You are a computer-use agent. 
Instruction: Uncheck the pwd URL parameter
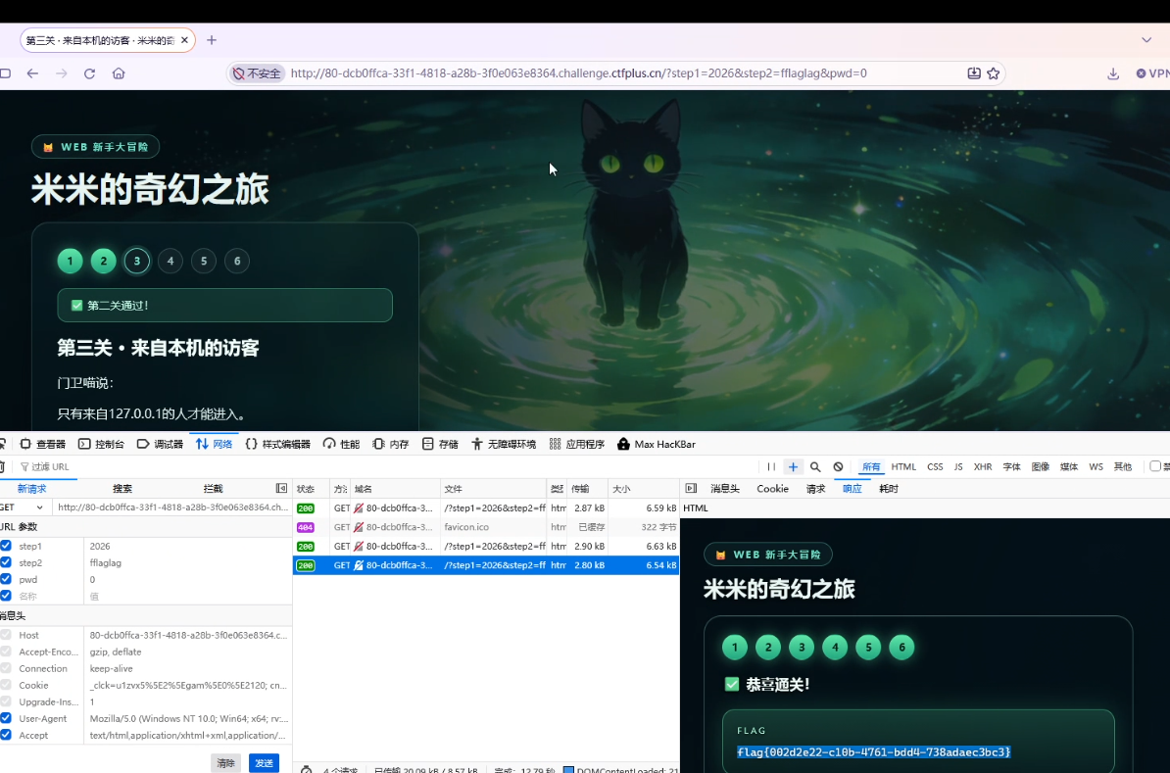6,579
